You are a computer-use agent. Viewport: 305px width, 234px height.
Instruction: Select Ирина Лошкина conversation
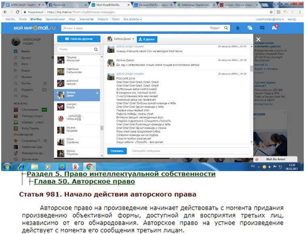tap(77, 153)
